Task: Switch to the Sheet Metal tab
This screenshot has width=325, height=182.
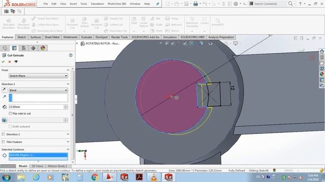Action: 52,37
